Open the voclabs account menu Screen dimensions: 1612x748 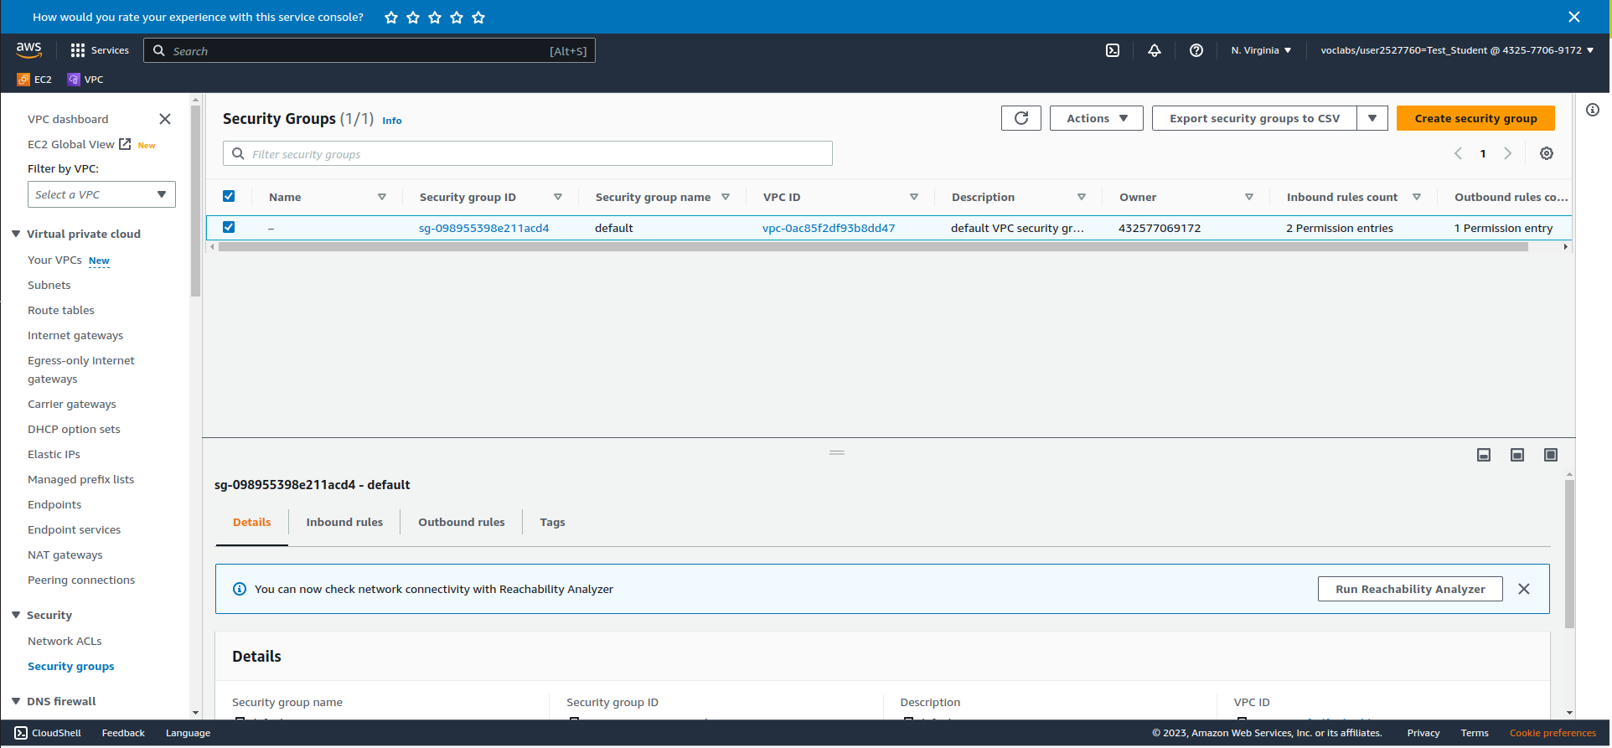[x=1457, y=50]
